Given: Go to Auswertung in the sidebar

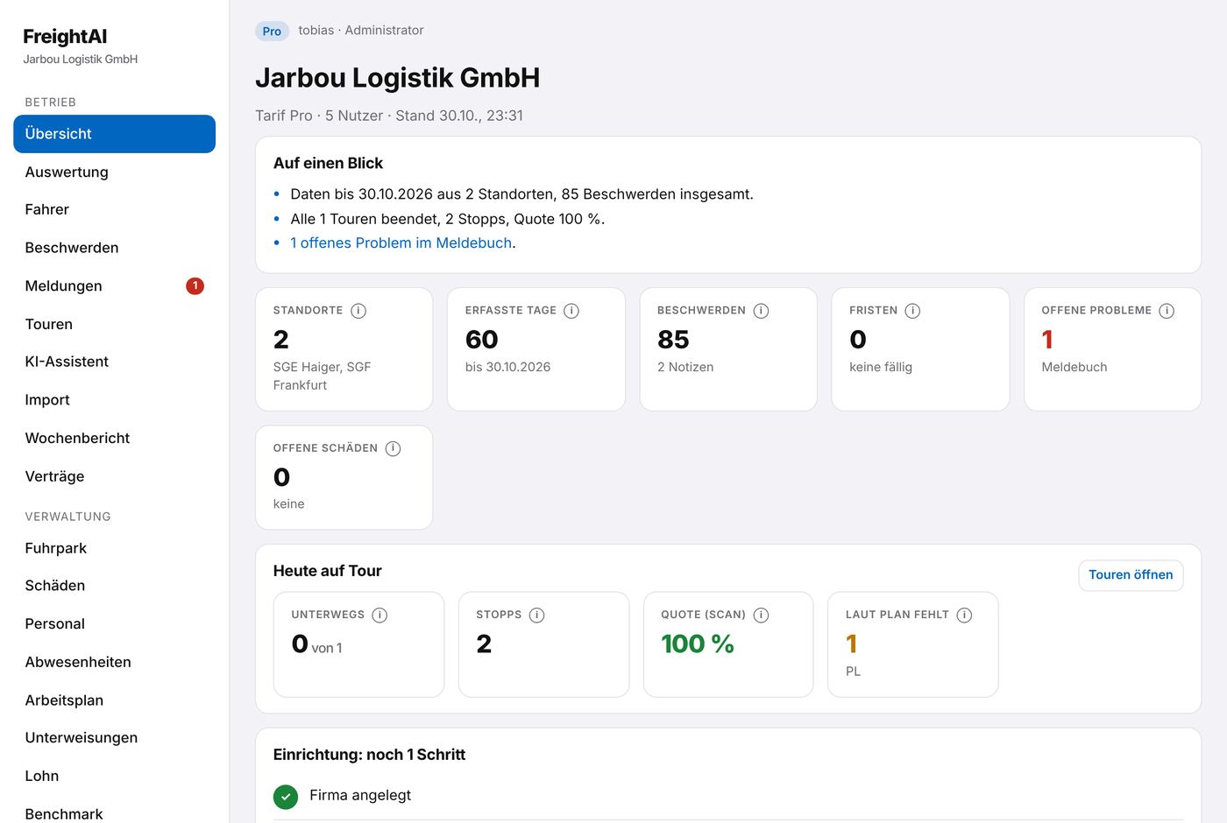Looking at the screenshot, I should [115, 172].
